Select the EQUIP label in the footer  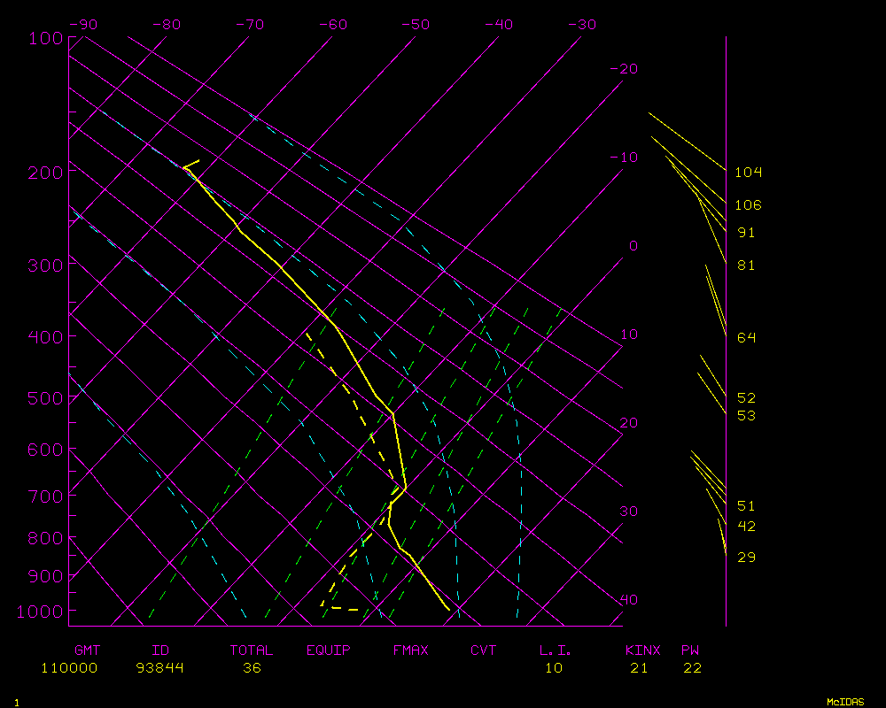(x=329, y=650)
